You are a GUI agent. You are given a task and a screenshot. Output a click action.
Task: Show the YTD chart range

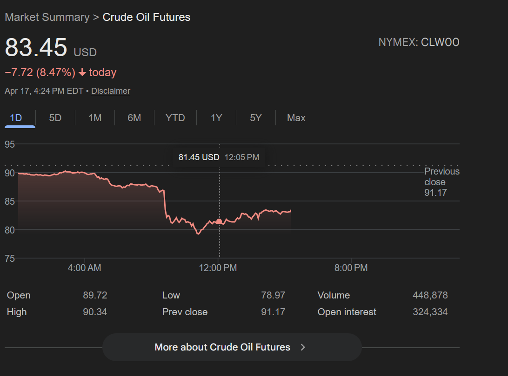(175, 118)
